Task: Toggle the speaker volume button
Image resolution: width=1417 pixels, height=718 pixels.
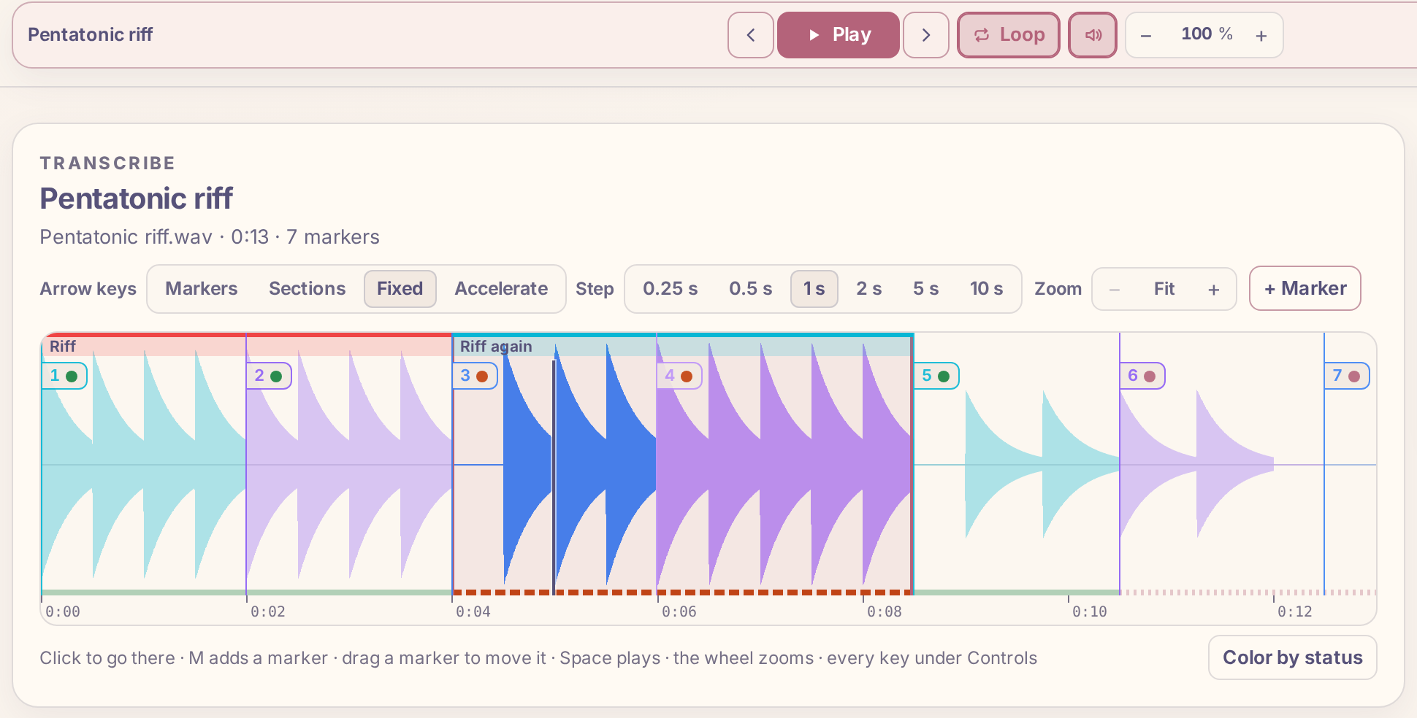Action: [1093, 35]
